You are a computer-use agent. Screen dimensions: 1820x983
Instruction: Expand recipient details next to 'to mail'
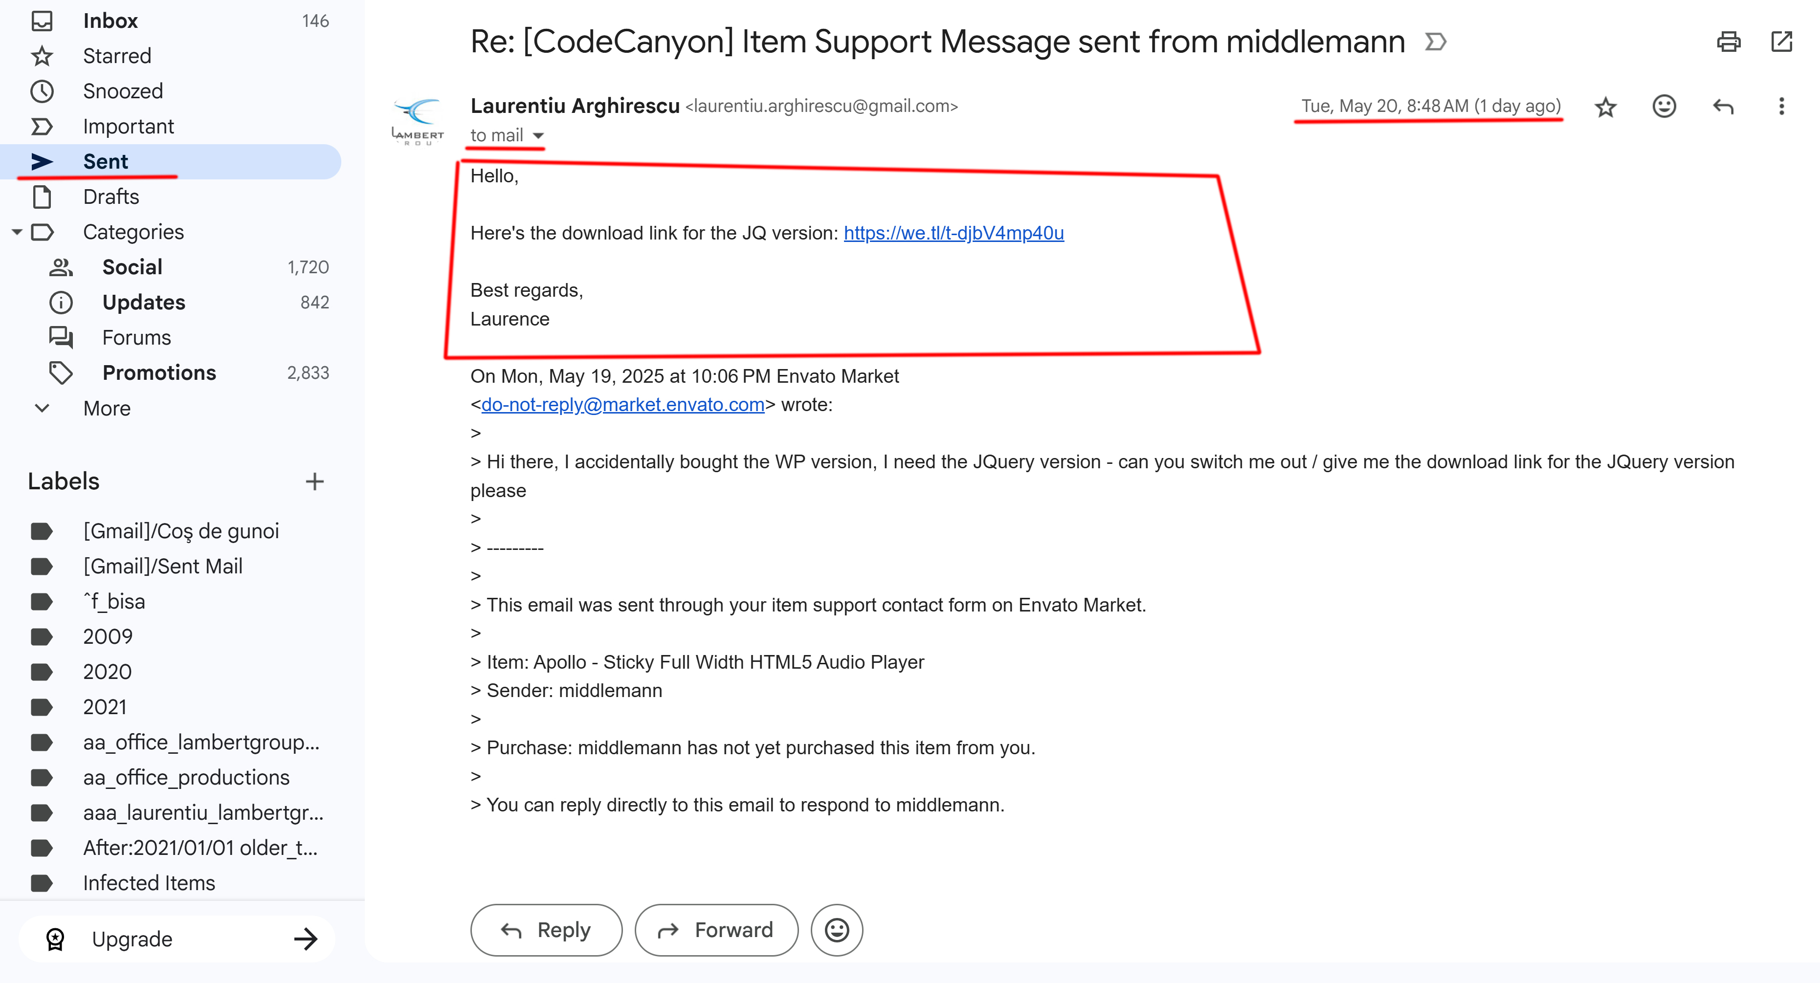point(538,135)
